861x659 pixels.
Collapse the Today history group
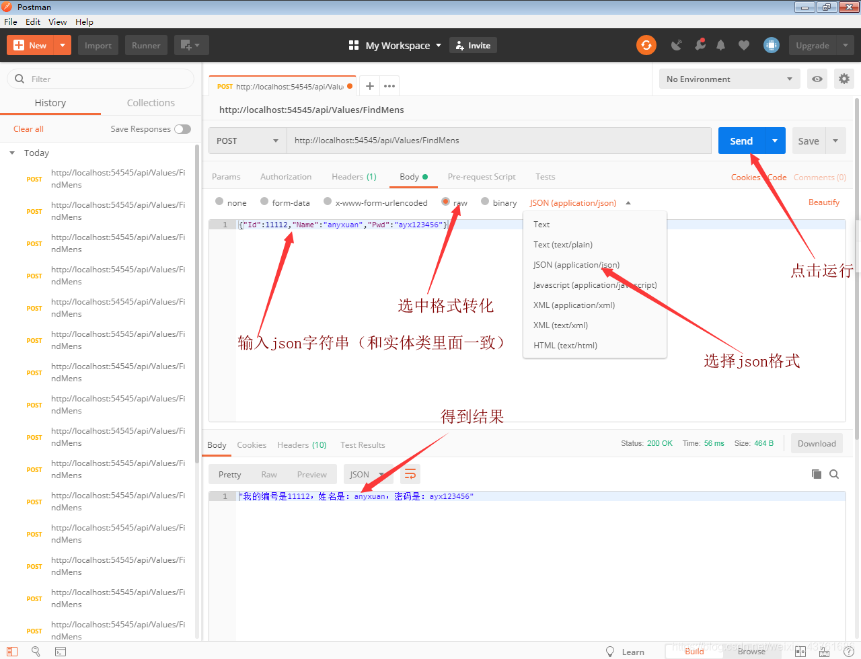pos(12,153)
